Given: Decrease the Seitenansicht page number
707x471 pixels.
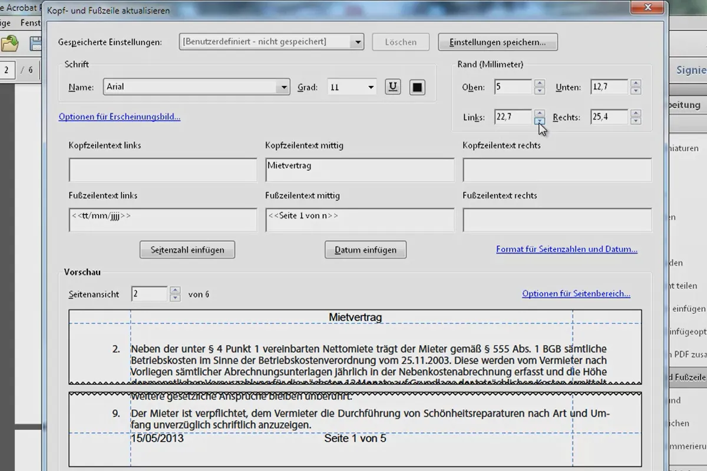Looking at the screenshot, I should 175,297.
